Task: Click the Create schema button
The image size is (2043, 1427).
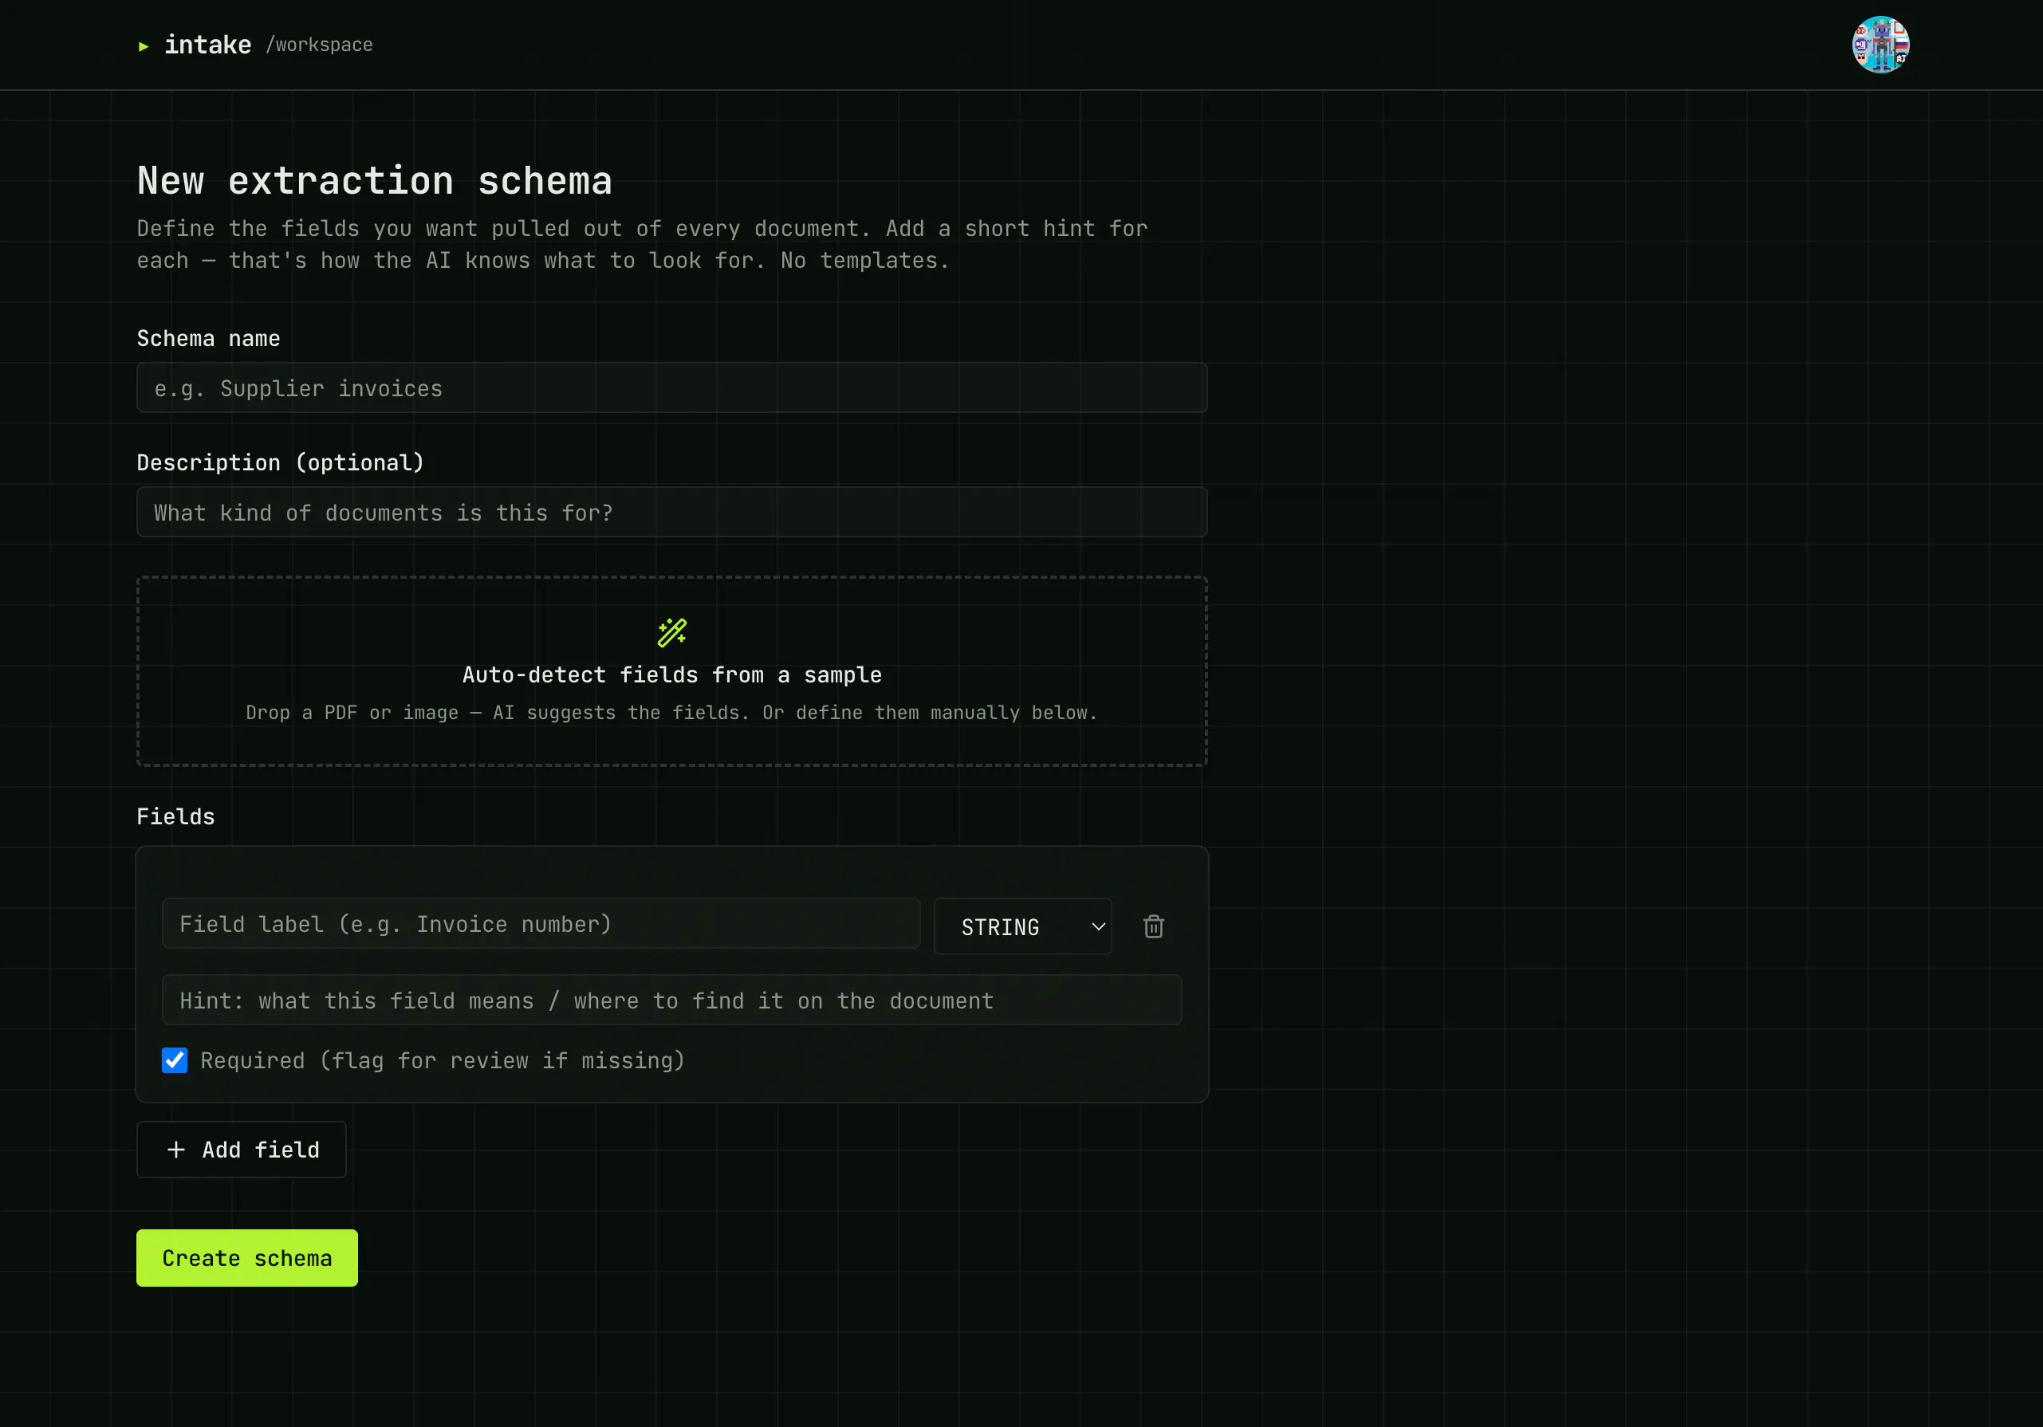Action: pos(246,1258)
